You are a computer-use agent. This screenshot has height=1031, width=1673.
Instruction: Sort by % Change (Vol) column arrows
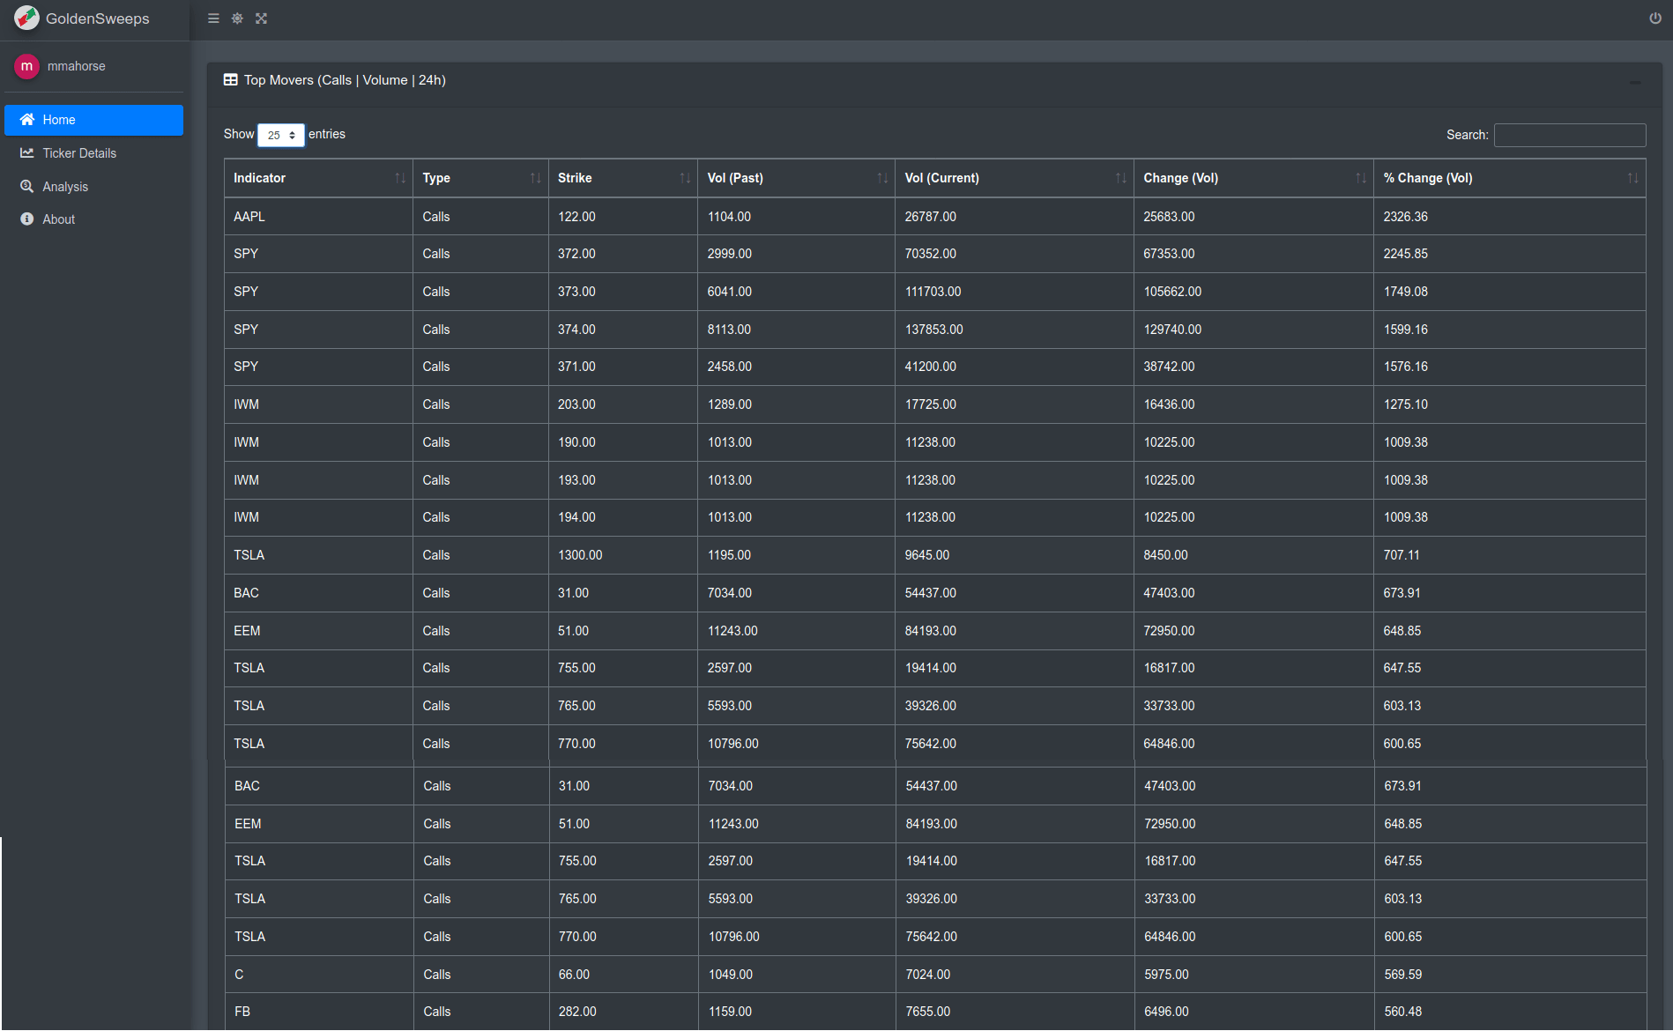[x=1632, y=178]
